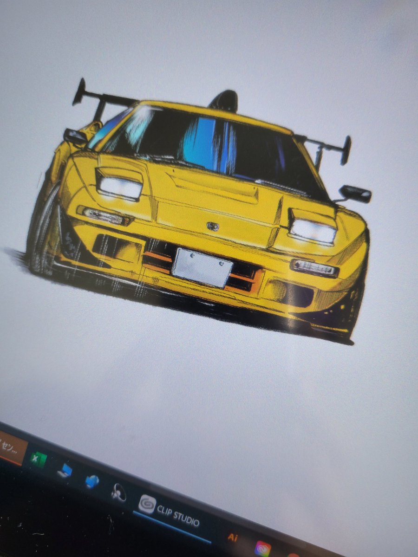Click the blue globe-like taskbar icon
418x557 pixels.
tap(92, 481)
